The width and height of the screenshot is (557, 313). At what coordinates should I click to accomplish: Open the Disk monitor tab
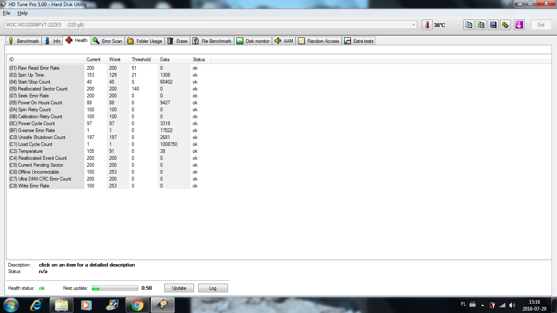click(253, 41)
